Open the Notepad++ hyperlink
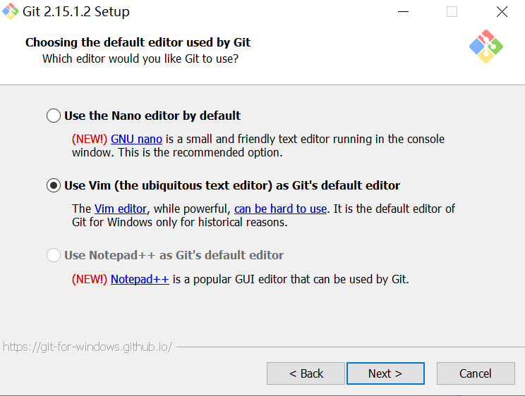This screenshot has height=396, width=525. [140, 279]
